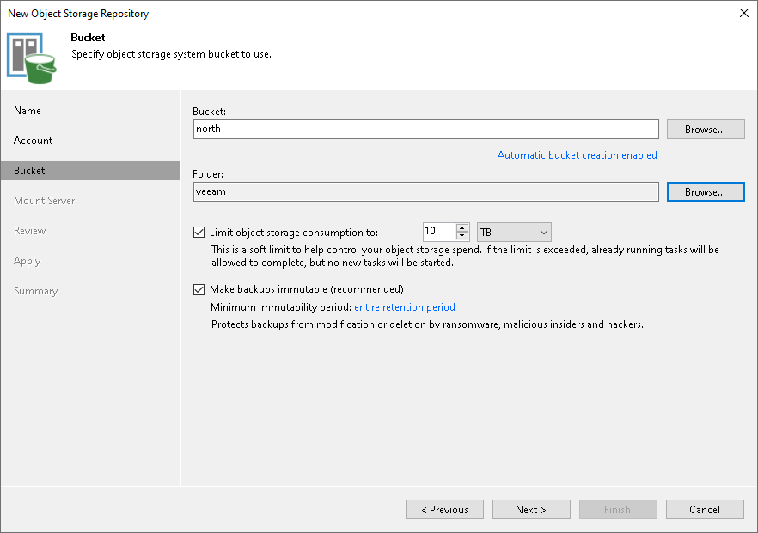The height and width of the screenshot is (533, 758).
Task: Increase storage limit with up arrow
Action: click(462, 228)
